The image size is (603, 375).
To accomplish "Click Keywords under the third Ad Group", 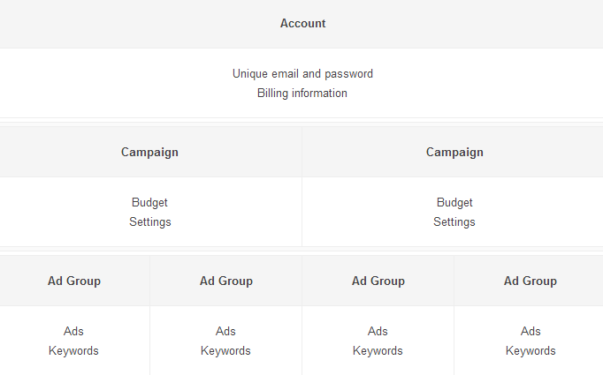I will click(378, 351).
